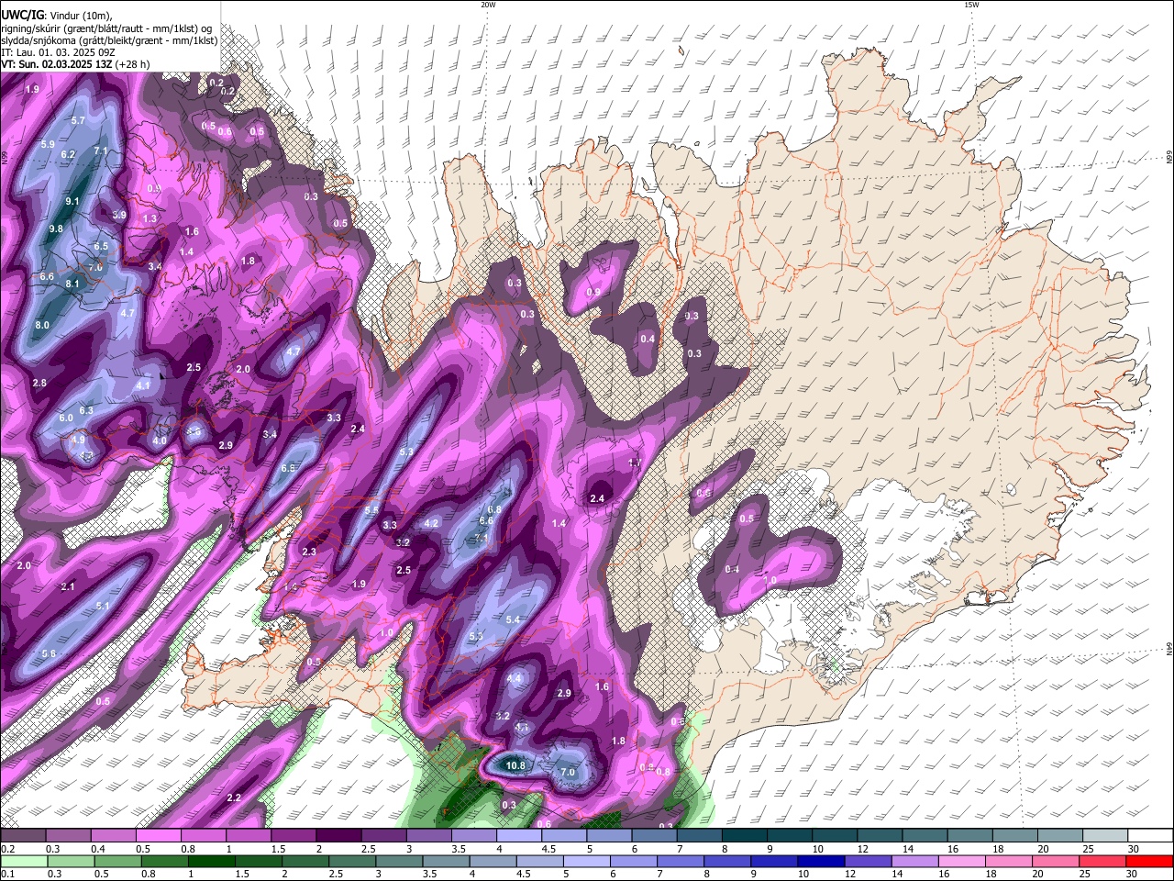The height and width of the screenshot is (881, 1174).
Task: Click the 2.2 value label
Action: (234, 797)
